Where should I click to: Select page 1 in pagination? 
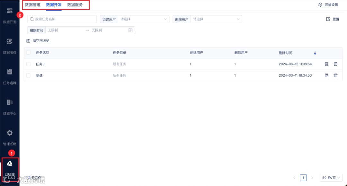(x=303, y=178)
